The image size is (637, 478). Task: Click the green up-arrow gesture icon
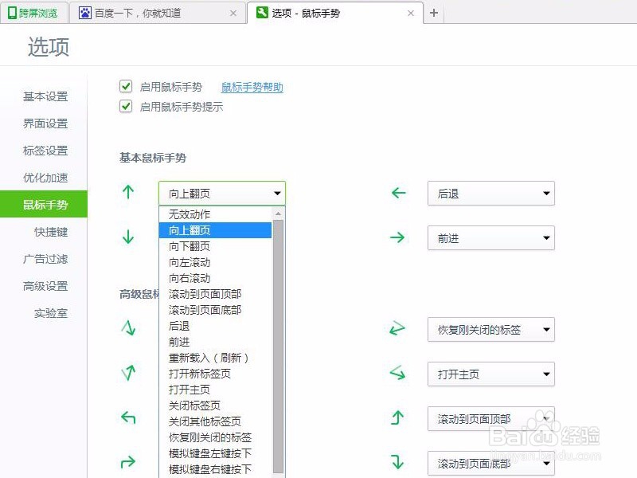pyautogui.click(x=127, y=192)
